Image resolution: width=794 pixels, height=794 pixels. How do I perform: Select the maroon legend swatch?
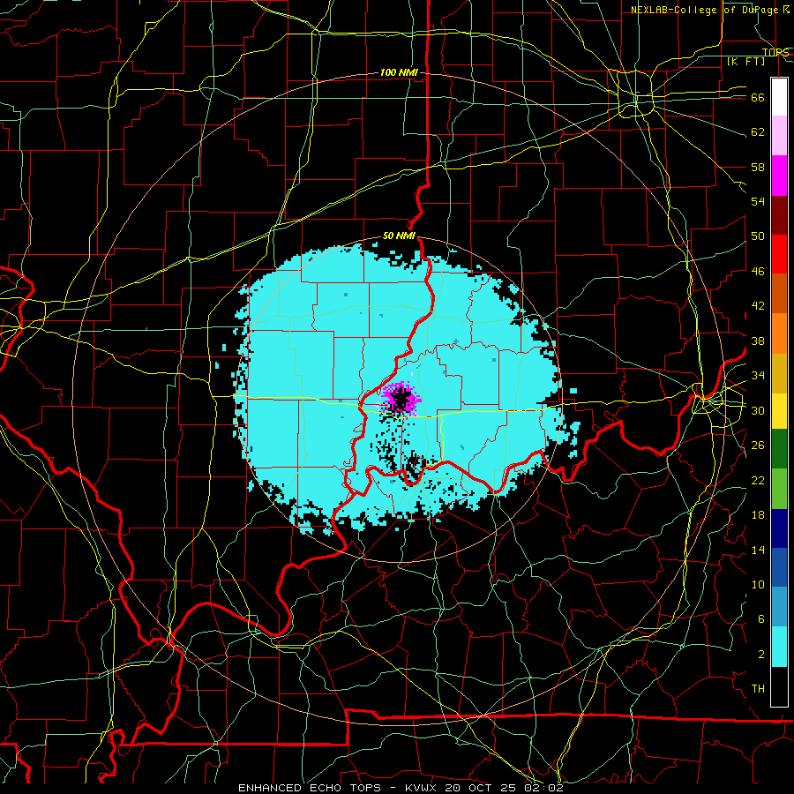tap(779, 215)
